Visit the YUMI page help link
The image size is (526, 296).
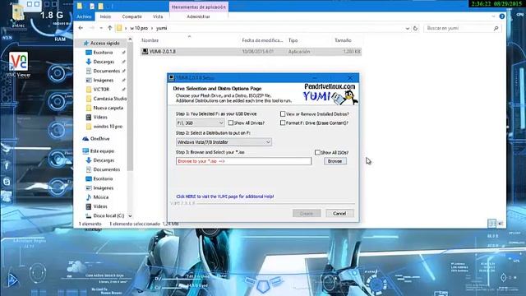click(224, 197)
